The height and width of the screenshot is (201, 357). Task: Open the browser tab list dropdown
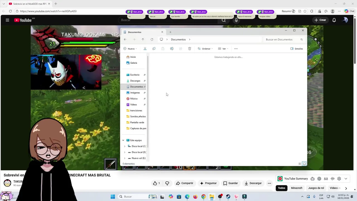pos(4,4)
